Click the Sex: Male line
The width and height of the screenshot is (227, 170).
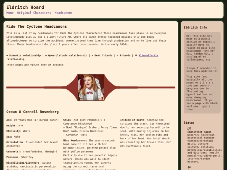(13, 136)
